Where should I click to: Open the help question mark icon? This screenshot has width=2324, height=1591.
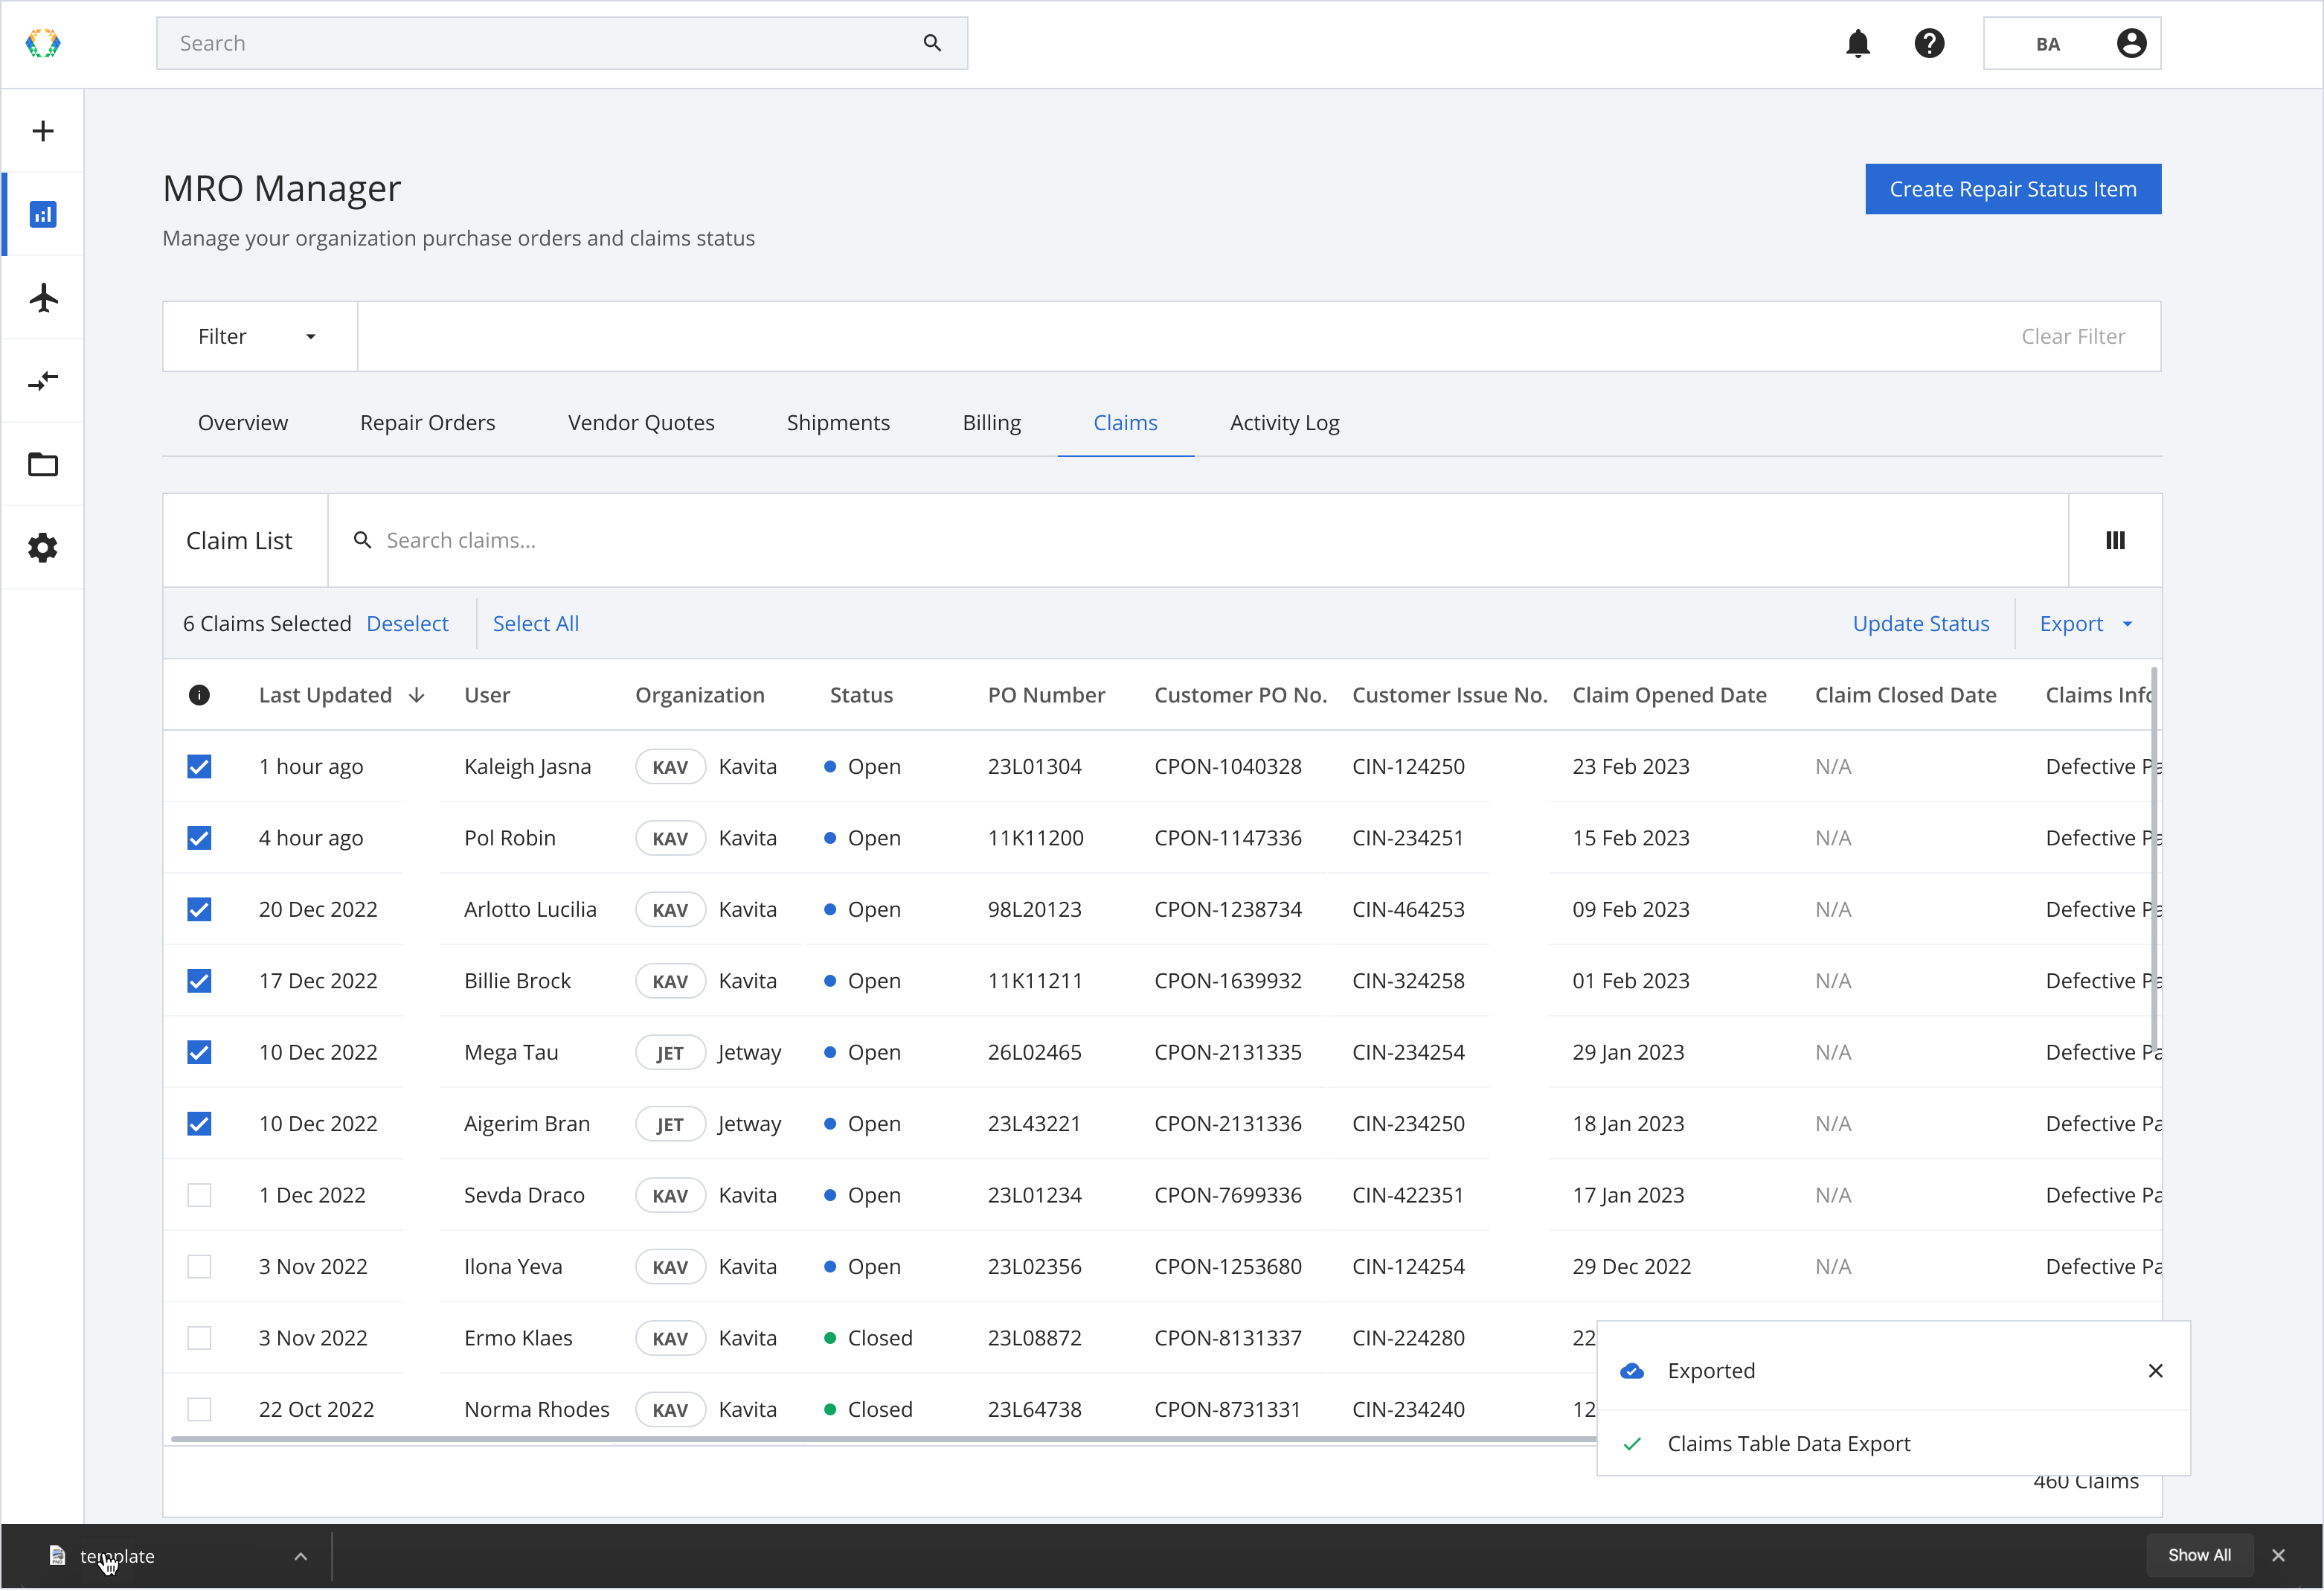pyautogui.click(x=1929, y=43)
